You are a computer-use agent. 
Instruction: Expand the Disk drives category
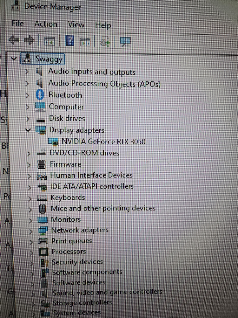[x=28, y=119]
